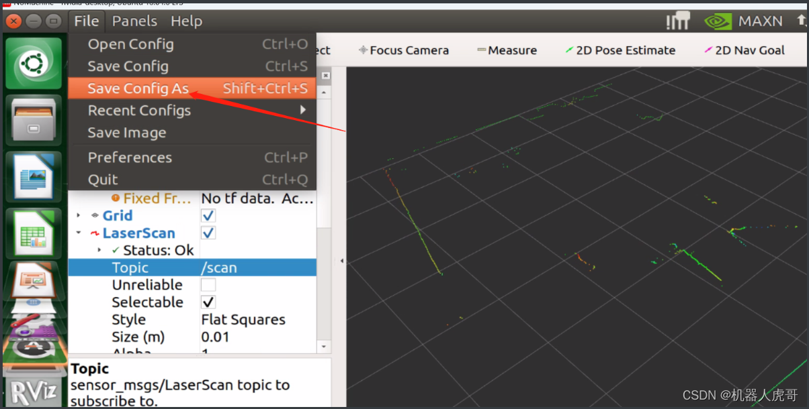The image size is (809, 409).
Task: Choose Open Config from File menu
Action: pos(192,44)
